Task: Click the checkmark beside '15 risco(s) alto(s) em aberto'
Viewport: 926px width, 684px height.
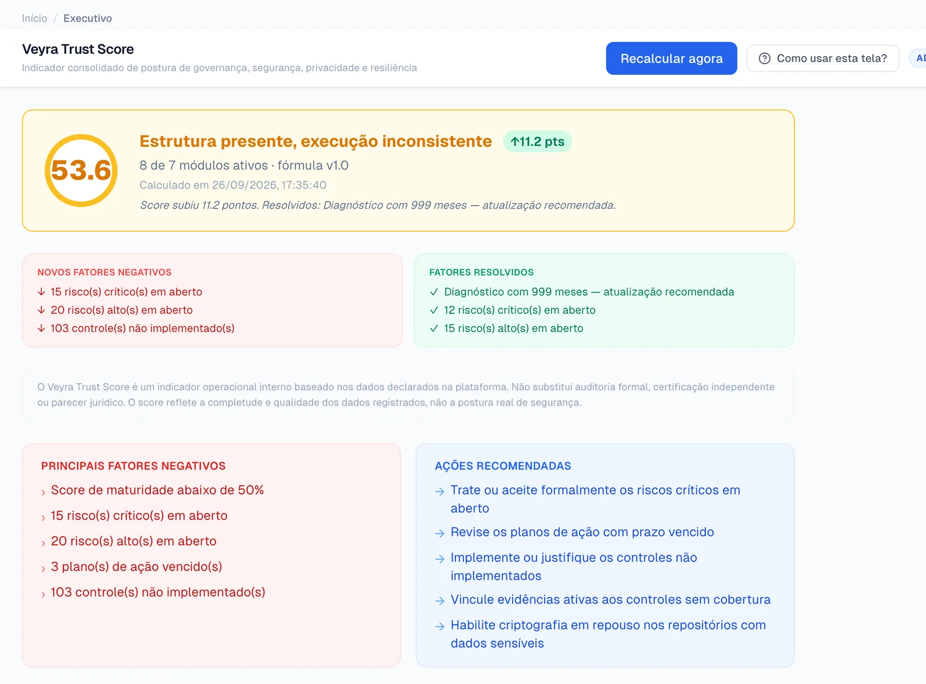Action: (434, 328)
